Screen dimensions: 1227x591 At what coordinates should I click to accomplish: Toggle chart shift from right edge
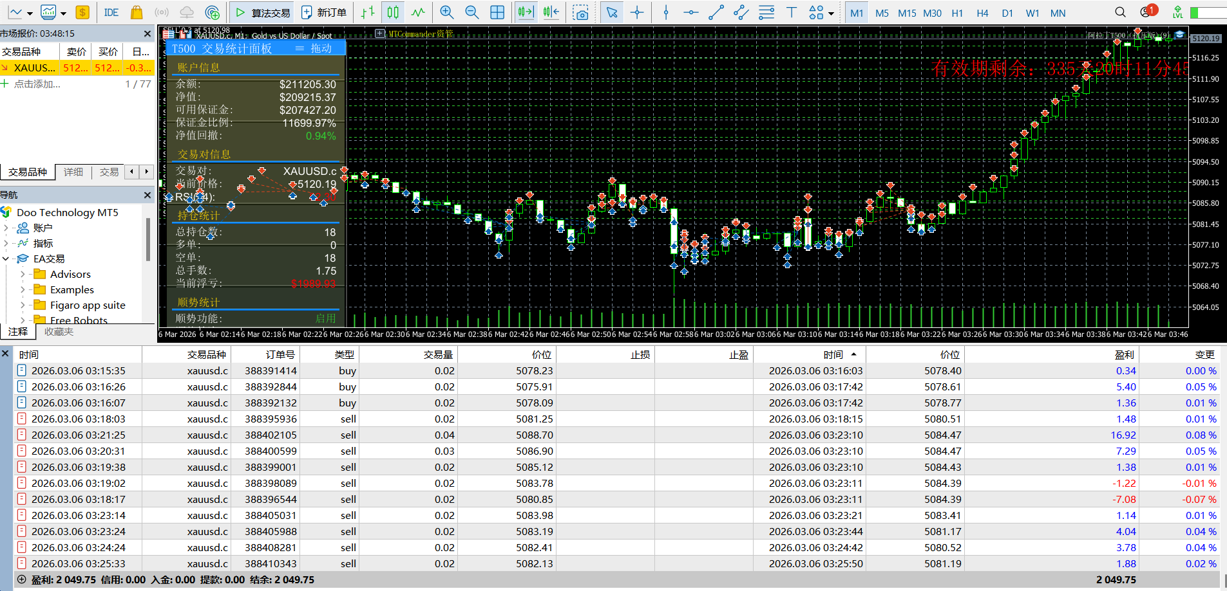pos(551,12)
